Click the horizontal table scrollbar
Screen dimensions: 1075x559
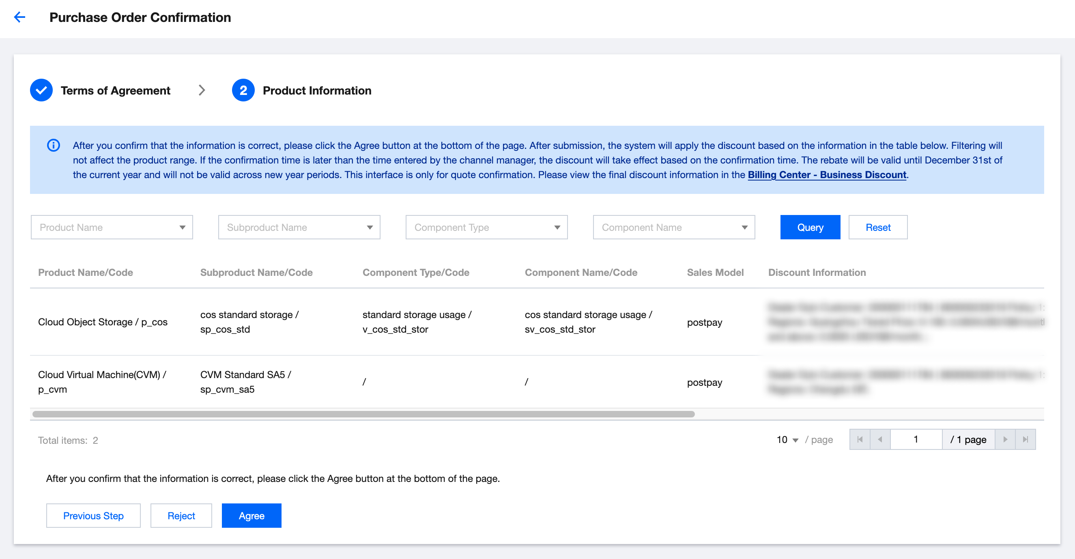[363, 414]
